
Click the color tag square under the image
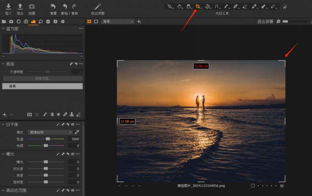tap(253, 185)
